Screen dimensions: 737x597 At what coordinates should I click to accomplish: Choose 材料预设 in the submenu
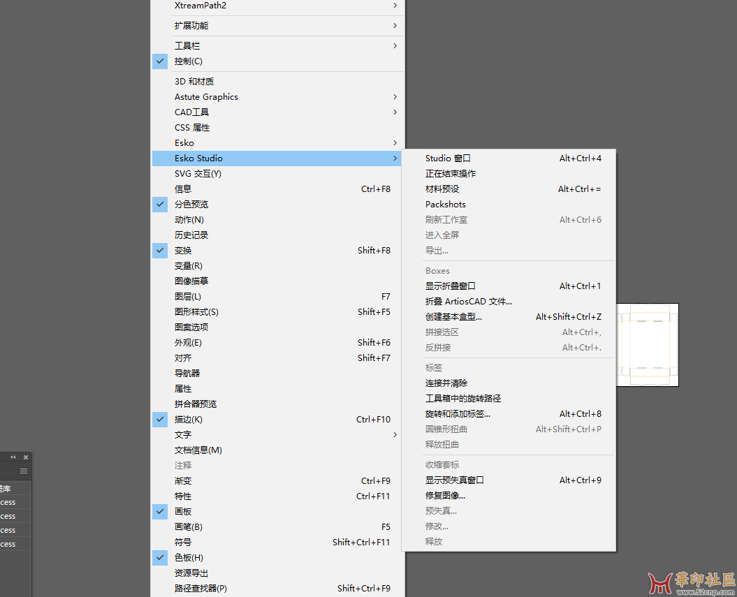pyautogui.click(x=509, y=189)
